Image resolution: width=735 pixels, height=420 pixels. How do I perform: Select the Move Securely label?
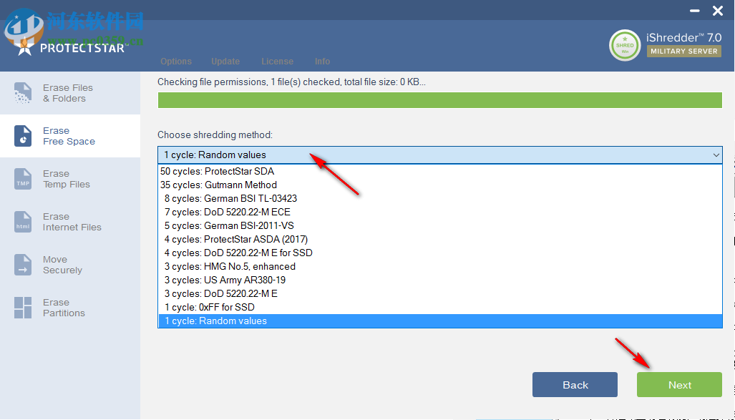click(62, 265)
